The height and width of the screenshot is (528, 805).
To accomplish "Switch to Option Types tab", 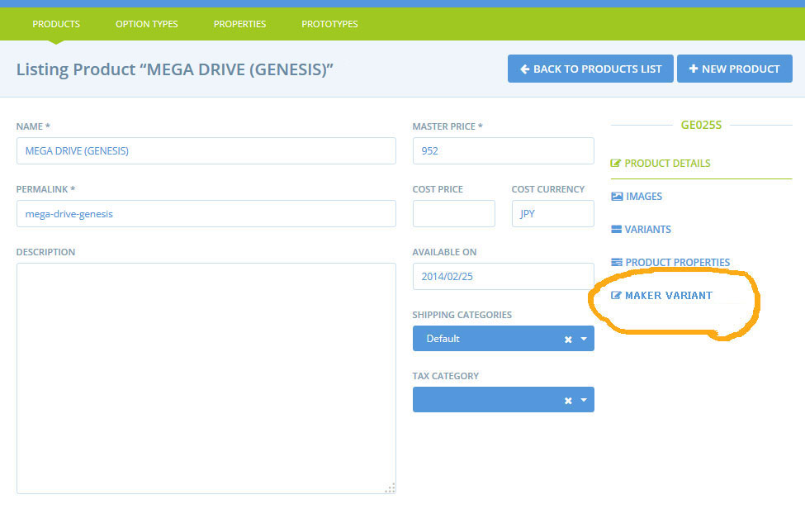I will pos(146,24).
